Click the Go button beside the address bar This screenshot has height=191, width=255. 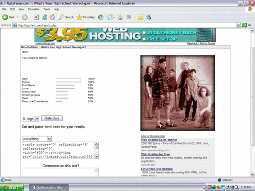247,25
